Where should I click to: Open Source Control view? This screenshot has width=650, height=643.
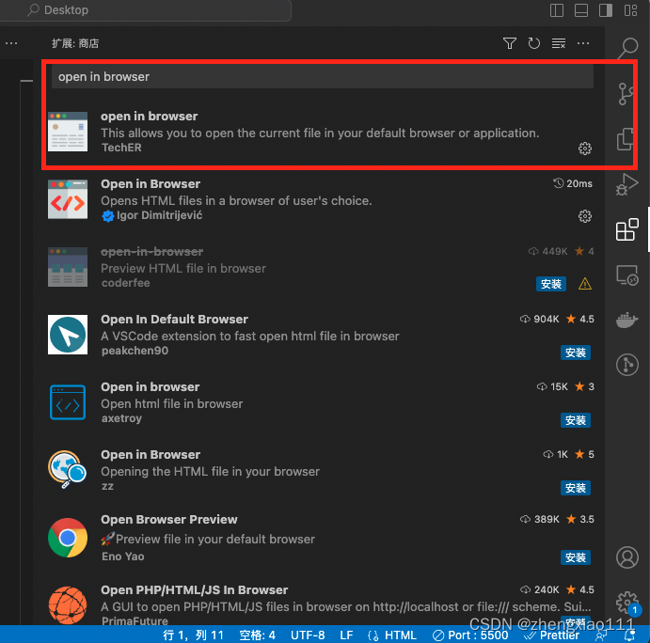(x=626, y=94)
